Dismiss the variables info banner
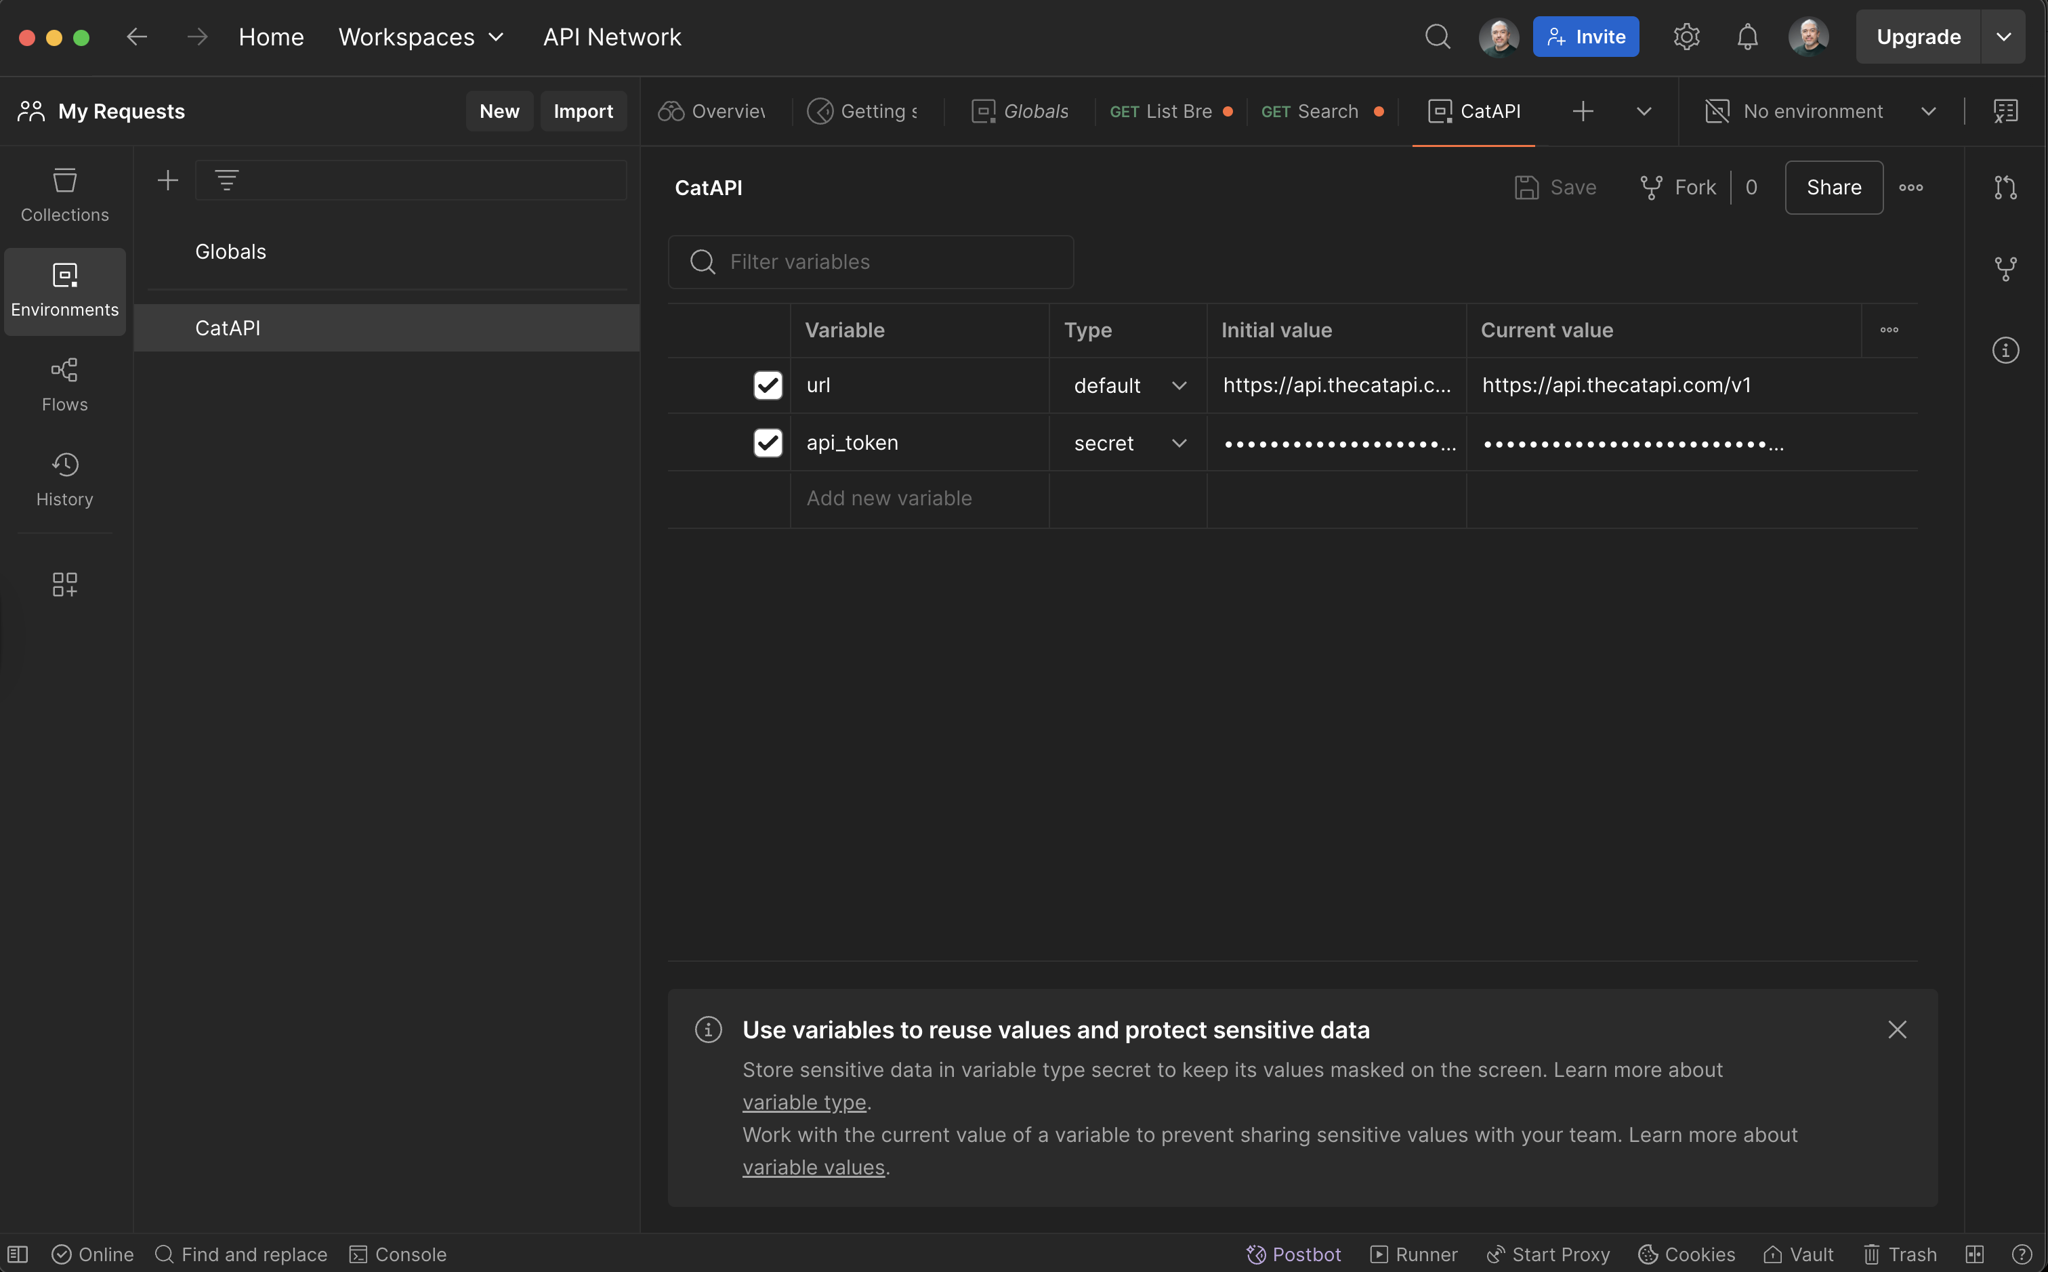The height and width of the screenshot is (1272, 2048). (1896, 1030)
